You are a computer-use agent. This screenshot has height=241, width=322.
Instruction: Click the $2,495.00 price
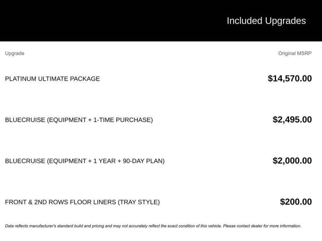click(292, 120)
